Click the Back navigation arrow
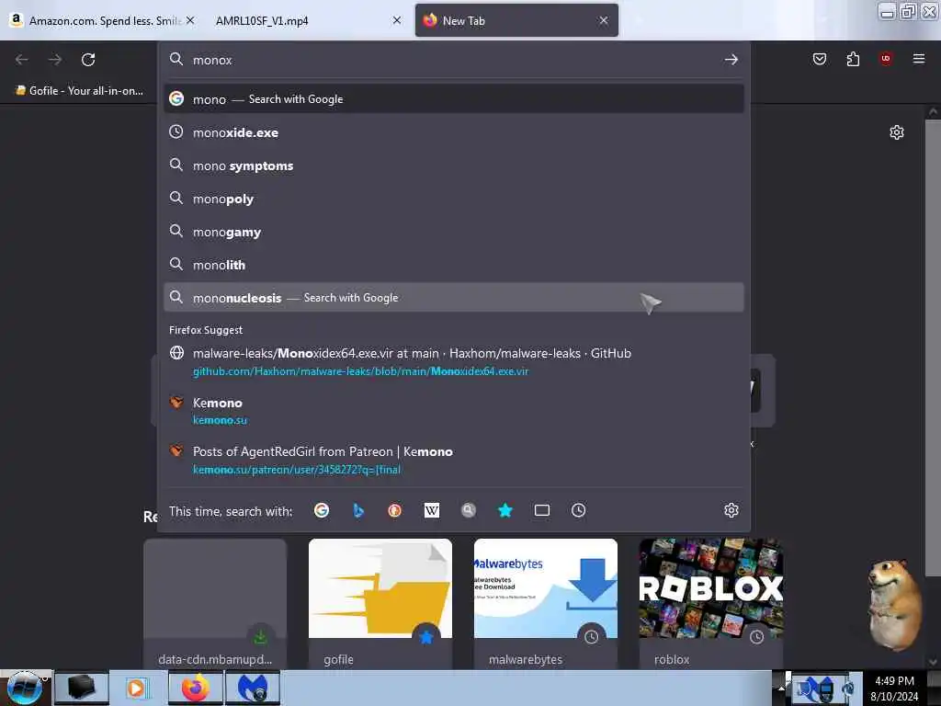 tap(22, 60)
